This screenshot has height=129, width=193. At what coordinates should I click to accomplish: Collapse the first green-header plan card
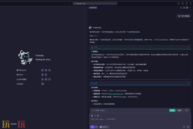click(x=188, y=47)
